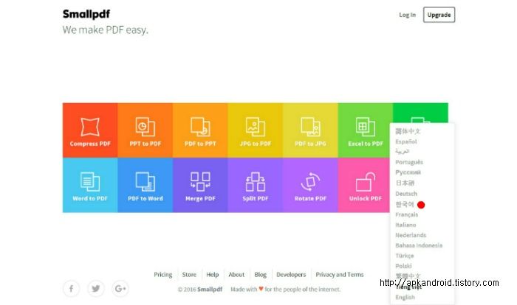Open the Blog footer link
The height and width of the screenshot is (305, 517).
tap(260, 274)
